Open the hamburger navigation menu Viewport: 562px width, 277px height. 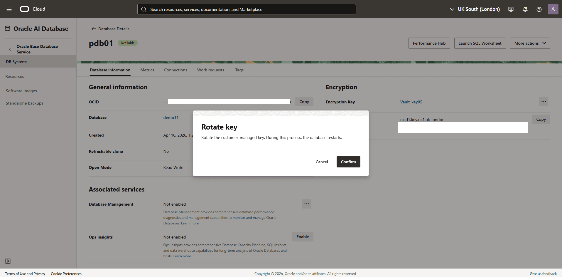[x=9, y=9]
